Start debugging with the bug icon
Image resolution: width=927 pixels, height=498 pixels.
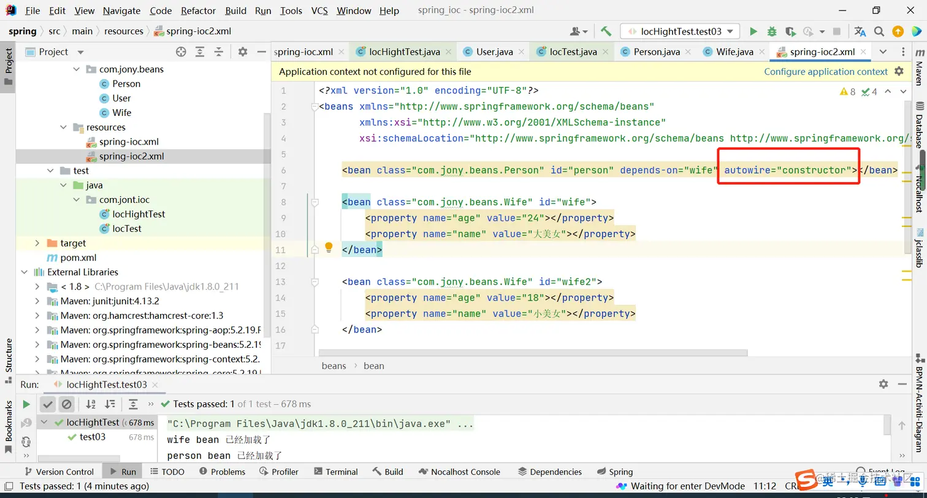point(772,31)
